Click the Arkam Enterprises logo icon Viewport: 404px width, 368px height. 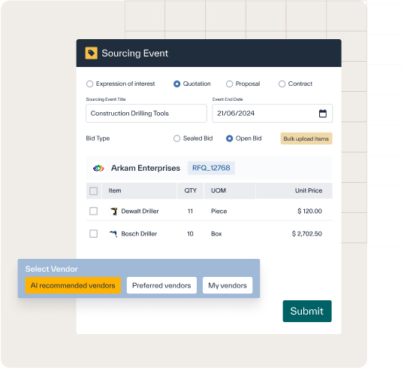[x=98, y=168]
